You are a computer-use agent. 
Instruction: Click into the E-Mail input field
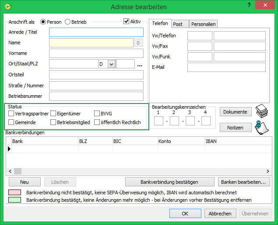226,67
